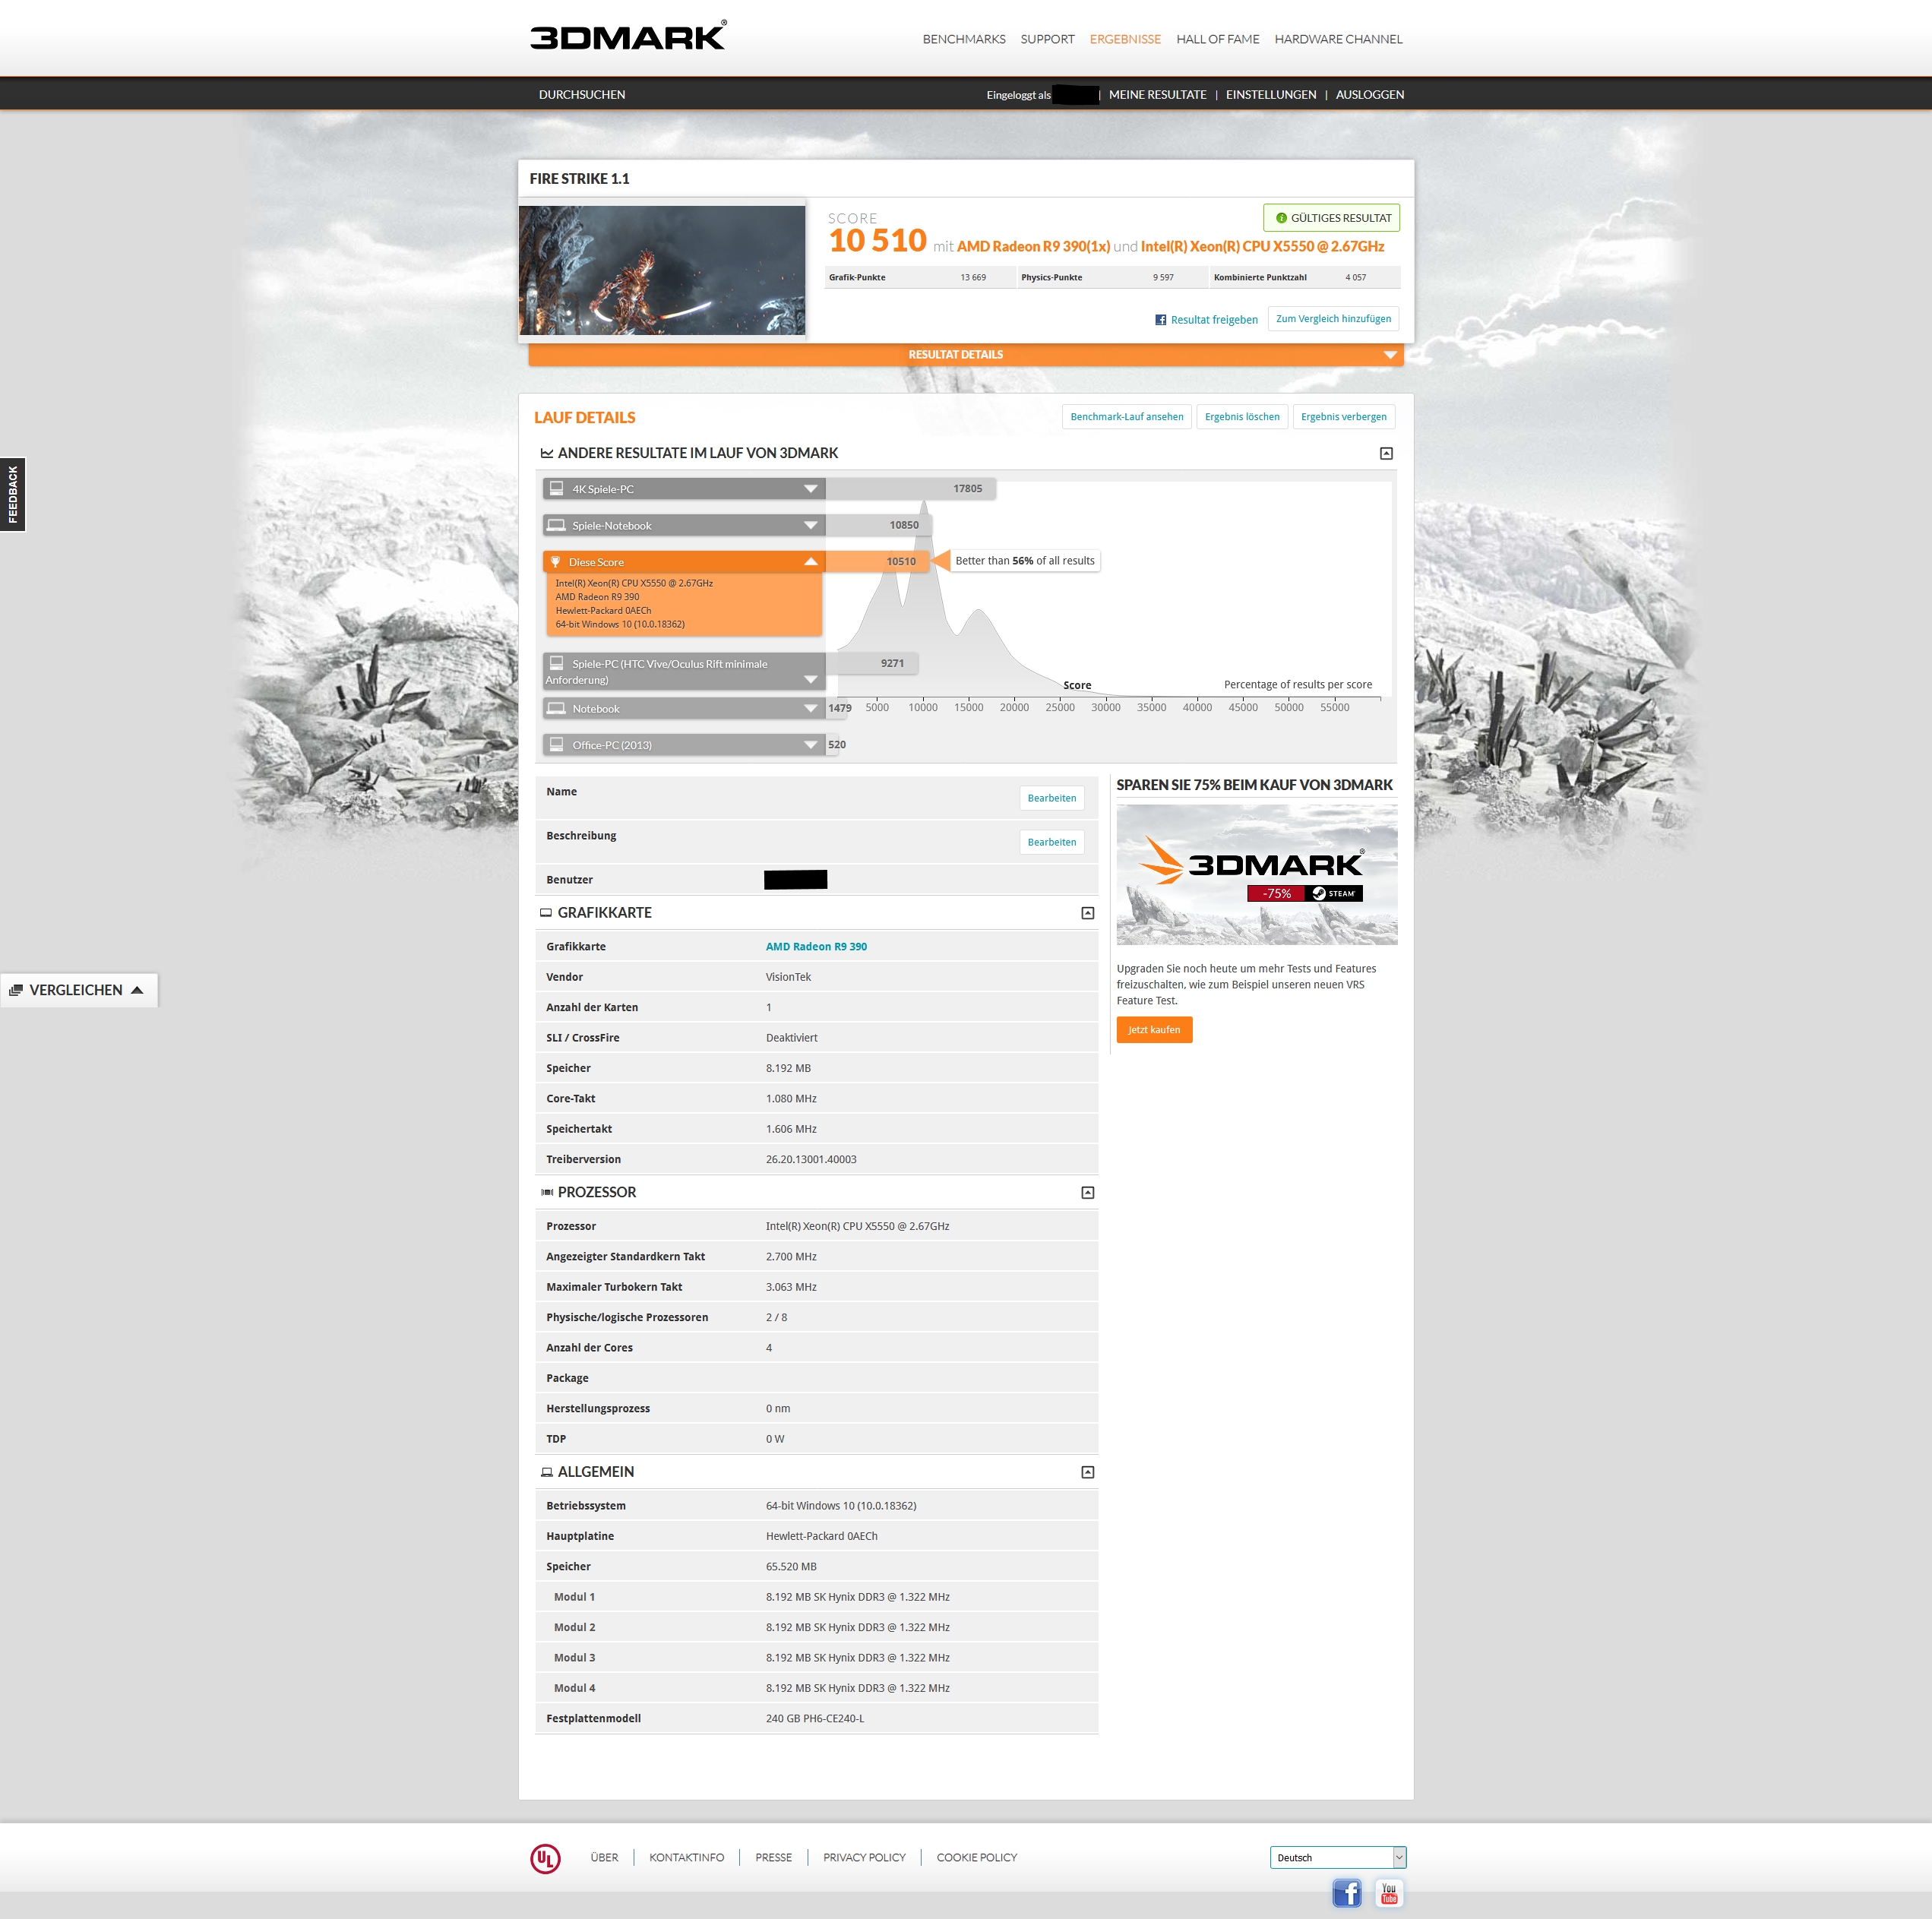Share result via Resultat freigeben Facebook icon

click(x=1160, y=320)
